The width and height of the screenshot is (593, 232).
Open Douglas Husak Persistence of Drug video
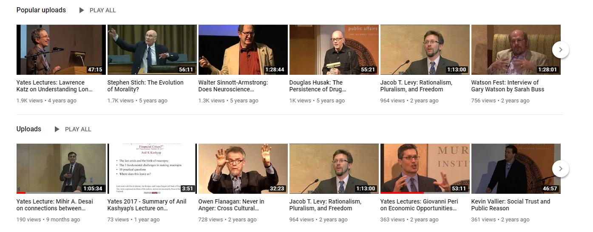click(334, 50)
